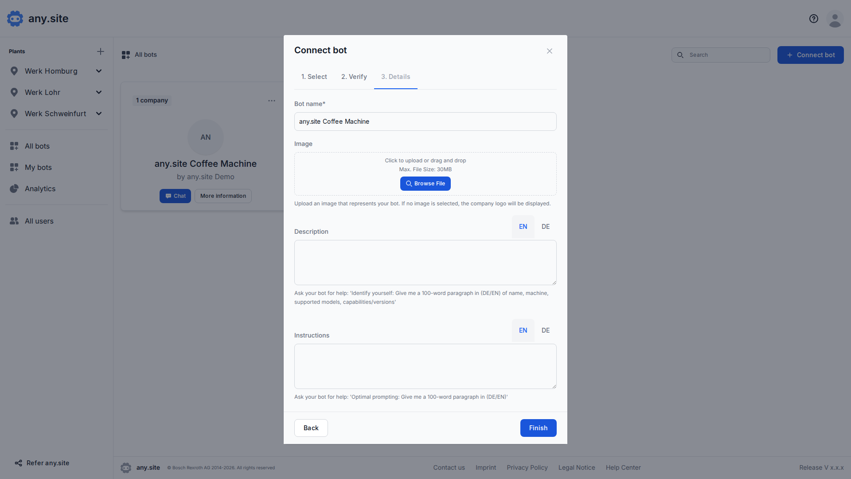Click the by any.site Demo text
Screen dimensions: 851x479
pyautogui.click(x=206, y=177)
